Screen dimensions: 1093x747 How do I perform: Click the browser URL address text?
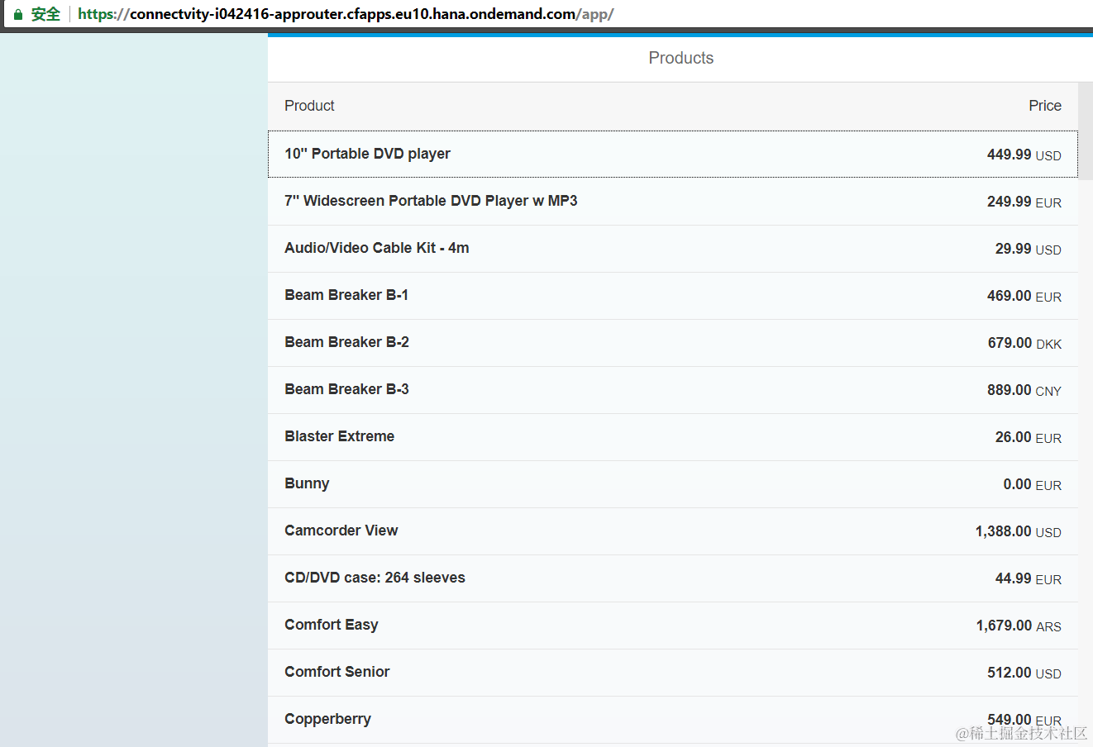click(x=346, y=14)
